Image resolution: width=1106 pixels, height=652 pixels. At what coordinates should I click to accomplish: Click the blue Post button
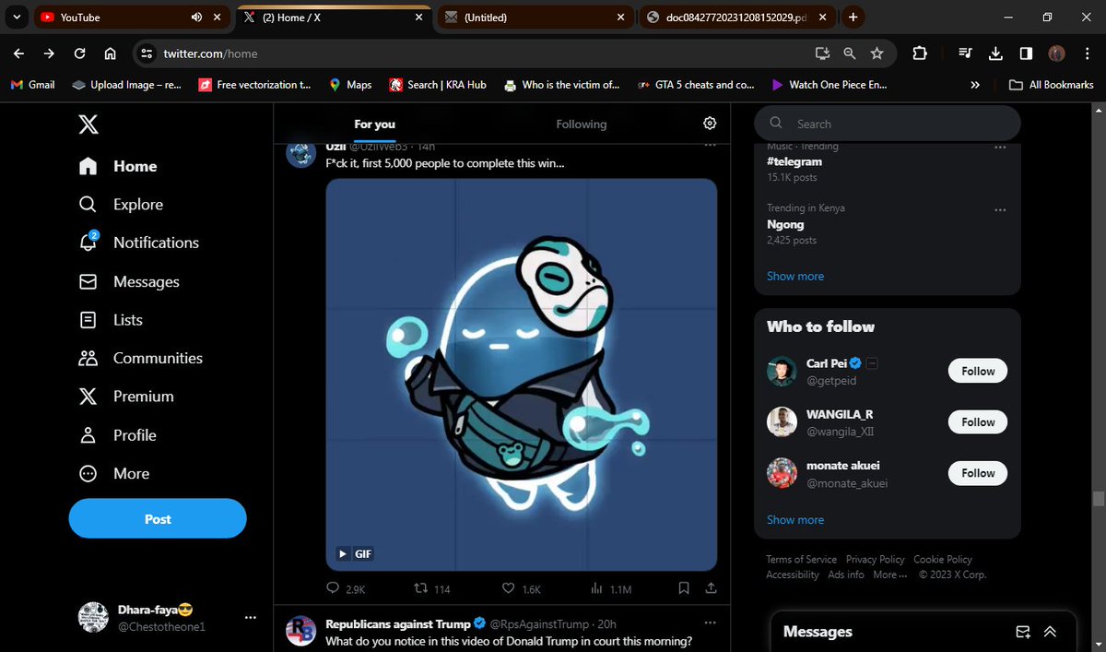[x=158, y=518]
